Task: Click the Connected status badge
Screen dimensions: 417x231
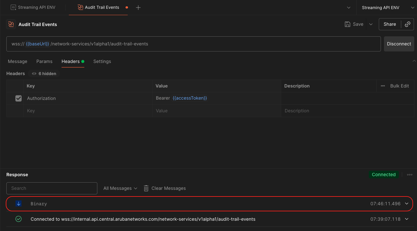Action: 384,175
